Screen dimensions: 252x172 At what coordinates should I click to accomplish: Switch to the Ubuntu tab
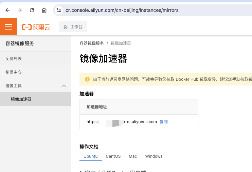90,156
